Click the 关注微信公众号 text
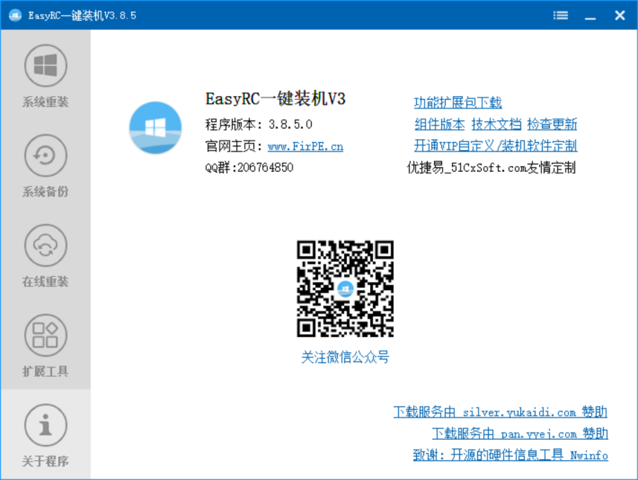 tap(345, 357)
